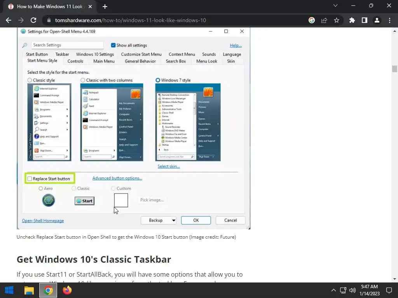The width and height of the screenshot is (398, 298).
Task: Open the 'Main Menu' tab
Action: coord(104,61)
